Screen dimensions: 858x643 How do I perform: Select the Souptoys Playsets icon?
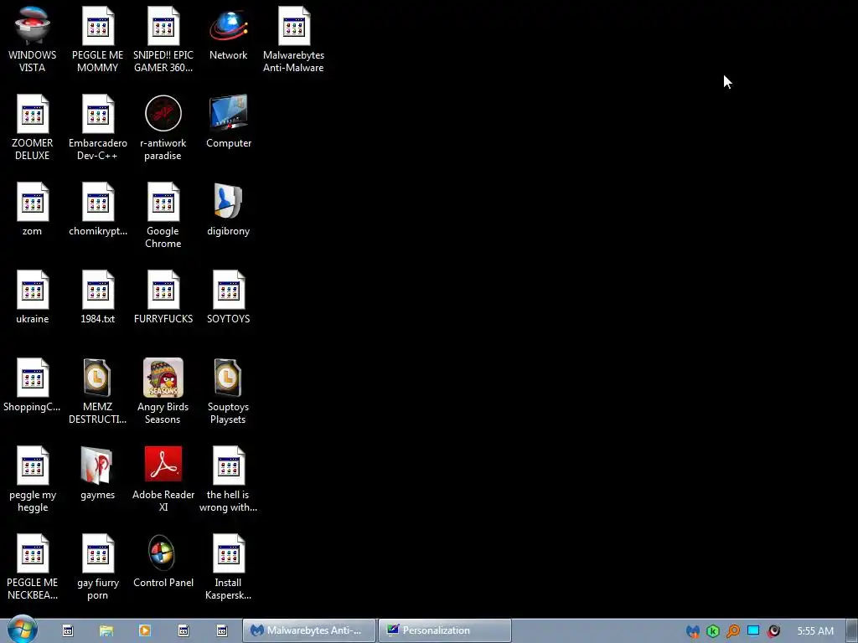pos(228,392)
